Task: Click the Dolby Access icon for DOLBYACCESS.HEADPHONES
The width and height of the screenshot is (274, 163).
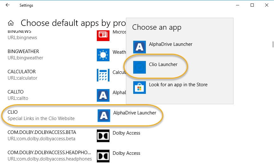Action: pyautogui.click(x=103, y=156)
